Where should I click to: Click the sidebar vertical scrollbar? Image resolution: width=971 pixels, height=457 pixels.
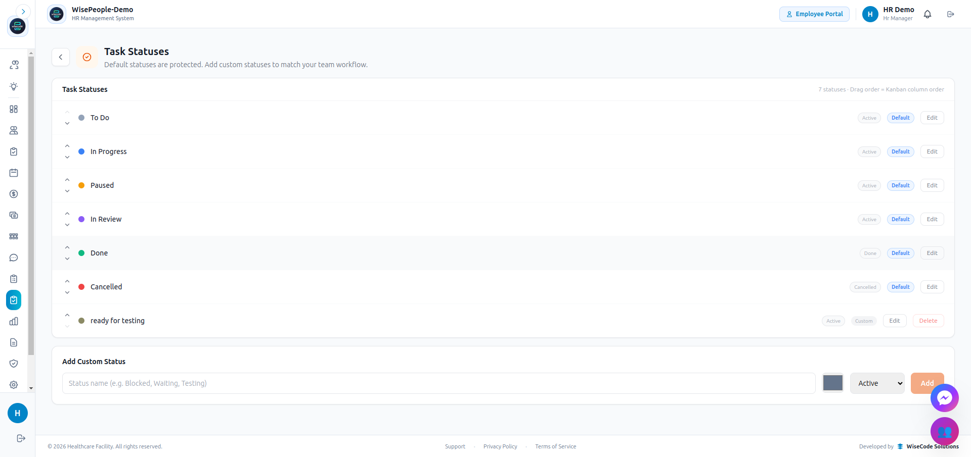click(31, 206)
